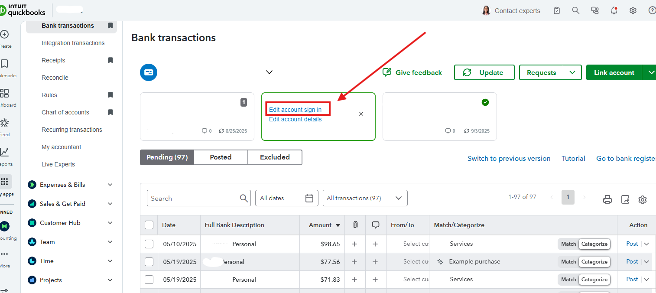Switch to the Excluded tab

(275, 157)
